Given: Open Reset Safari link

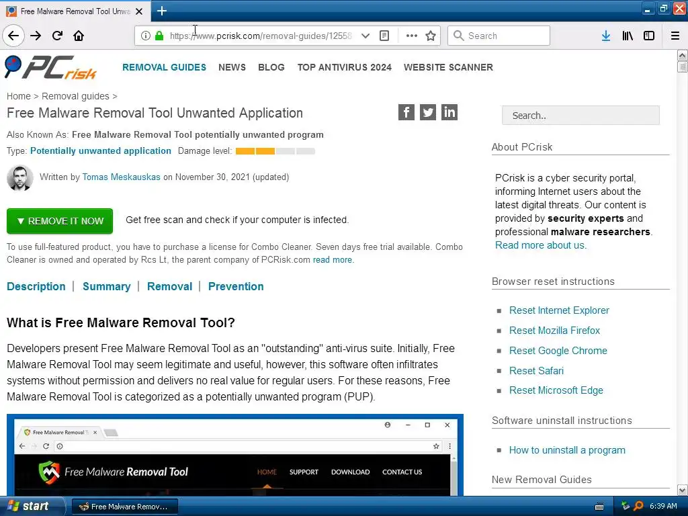Looking at the screenshot, I should click(536, 371).
